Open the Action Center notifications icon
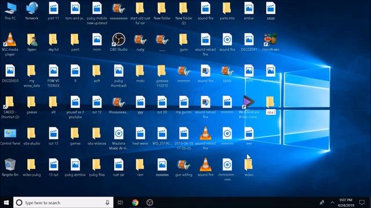Image resolution: width=371 pixels, height=208 pixels. point(362,203)
